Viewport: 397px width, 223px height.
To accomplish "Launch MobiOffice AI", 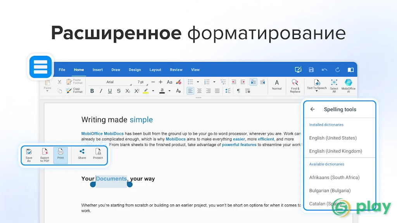I will (349, 86).
